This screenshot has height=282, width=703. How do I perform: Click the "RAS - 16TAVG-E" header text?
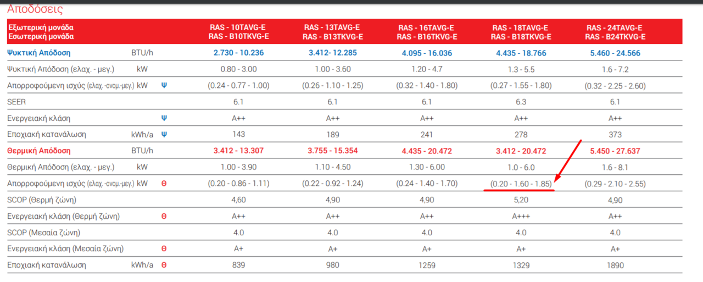[x=427, y=27]
